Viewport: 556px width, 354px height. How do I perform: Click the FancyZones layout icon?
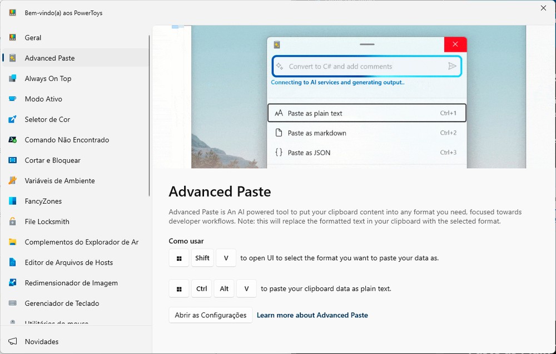click(12, 201)
